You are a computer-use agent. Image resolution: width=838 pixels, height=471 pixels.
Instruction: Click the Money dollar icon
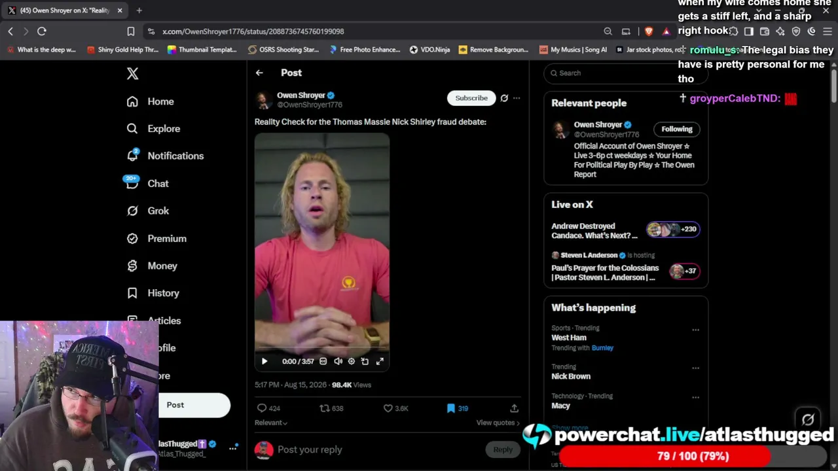click(x=132, y=266)
